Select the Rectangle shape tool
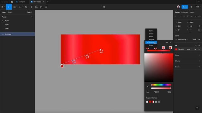 pyautogui.click(x=20, y=7)
